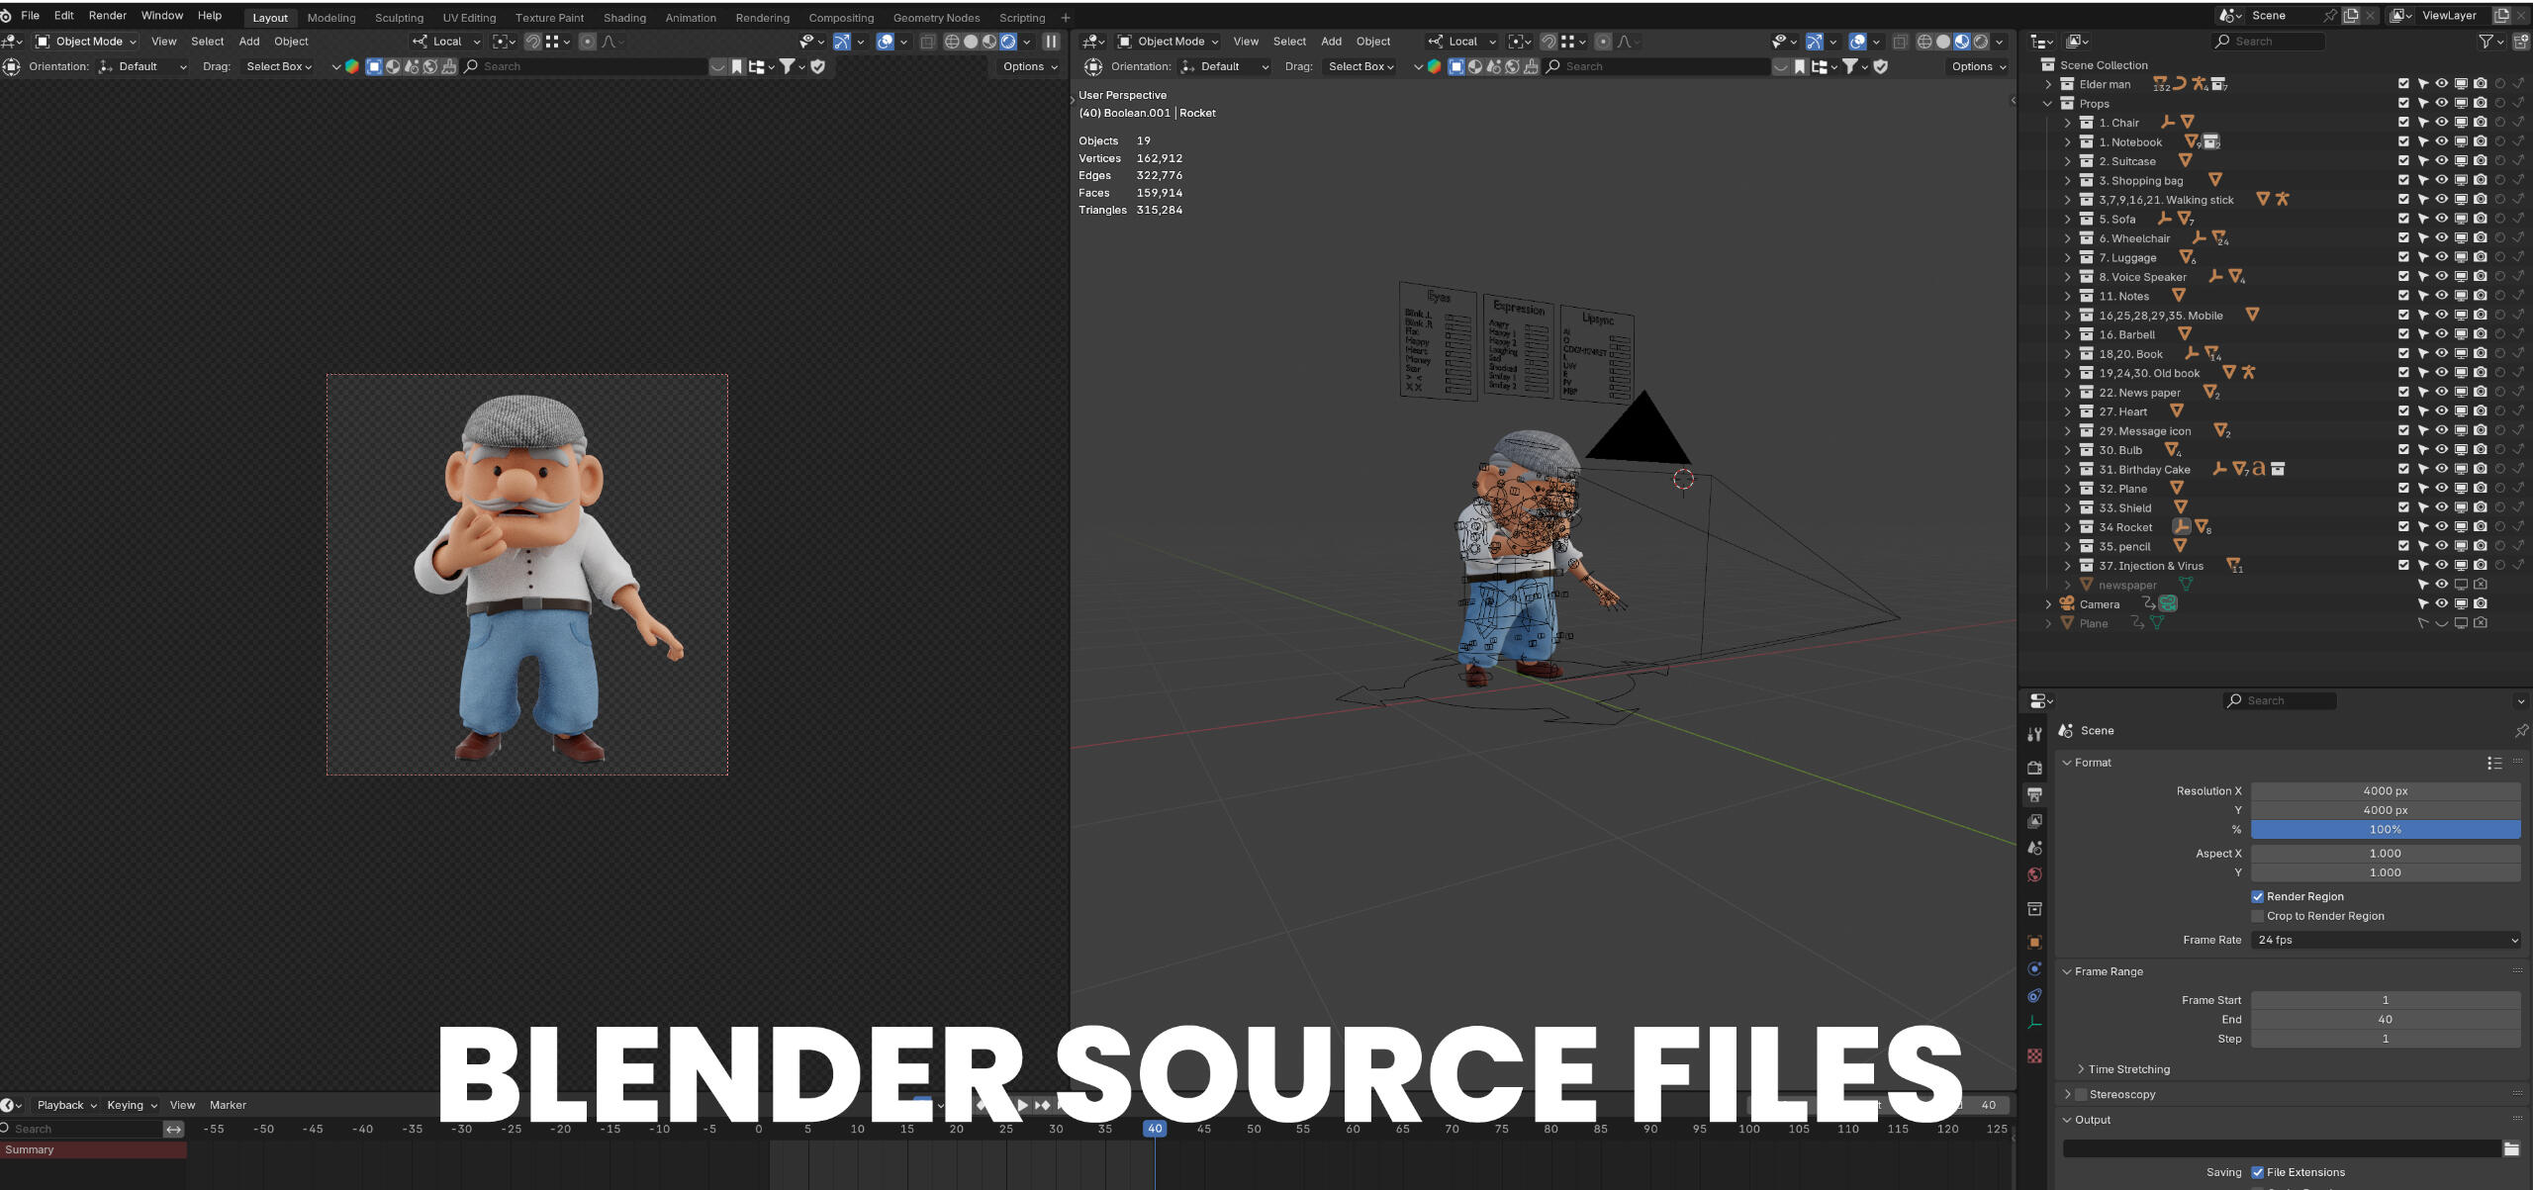Image resolution: width=2533 pixels, height=1190 pixels.
Task: Enable Crop to Render Region checkbox
Action: [2258, 916]
